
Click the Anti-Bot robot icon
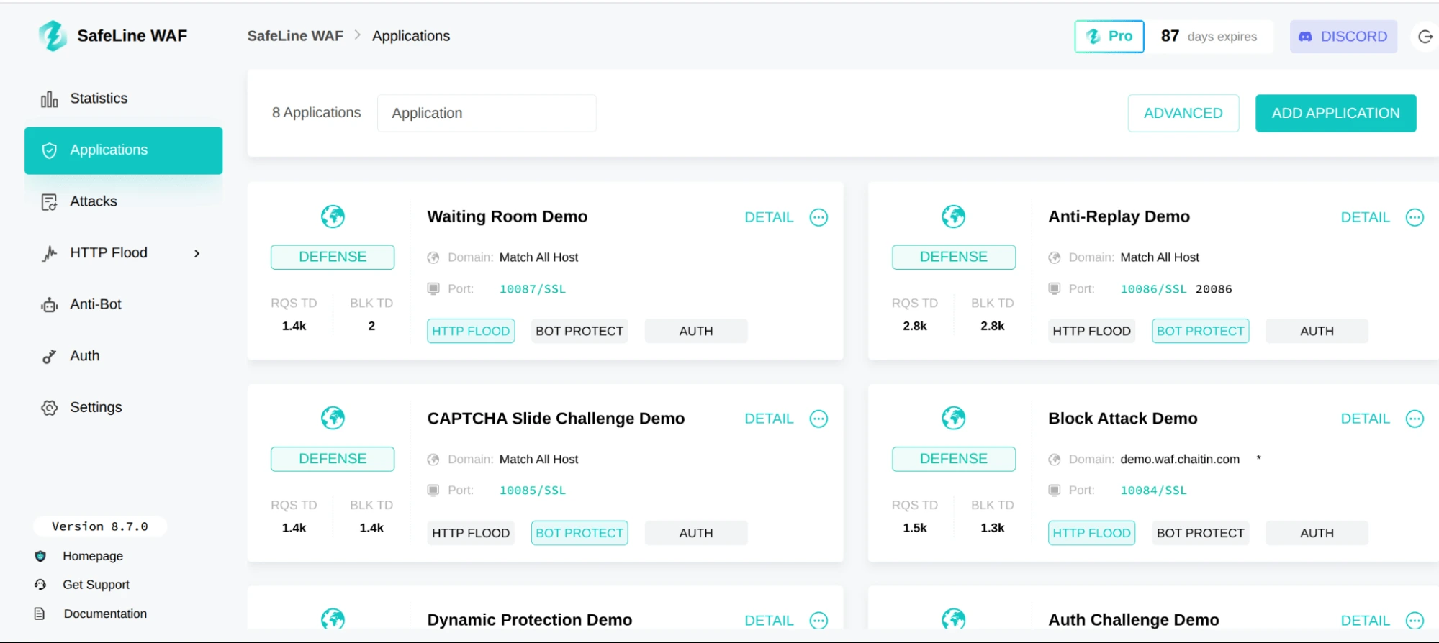(49, 305)
